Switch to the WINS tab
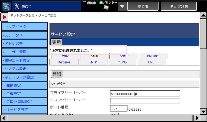The height and width of the screenshot is (122, 207). [66, 56]
